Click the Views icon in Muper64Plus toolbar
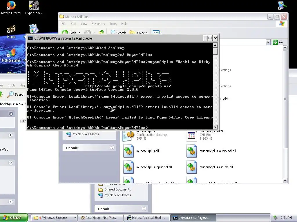Screen dimensions: 297x222 point(156,32)
